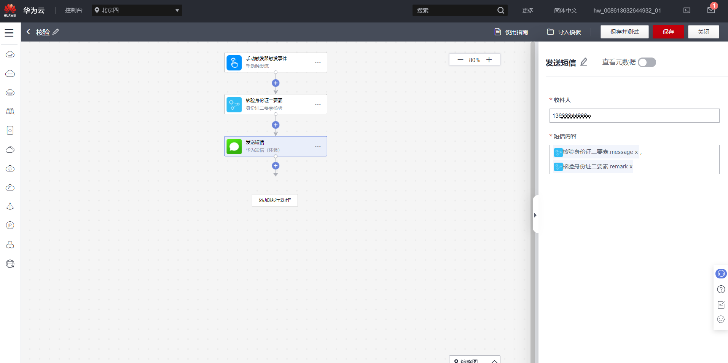Click the red 保存 button

(x=668, y=32)
